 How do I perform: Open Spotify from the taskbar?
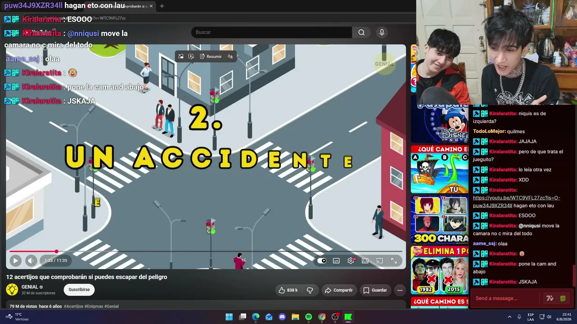tap(308, 317)
